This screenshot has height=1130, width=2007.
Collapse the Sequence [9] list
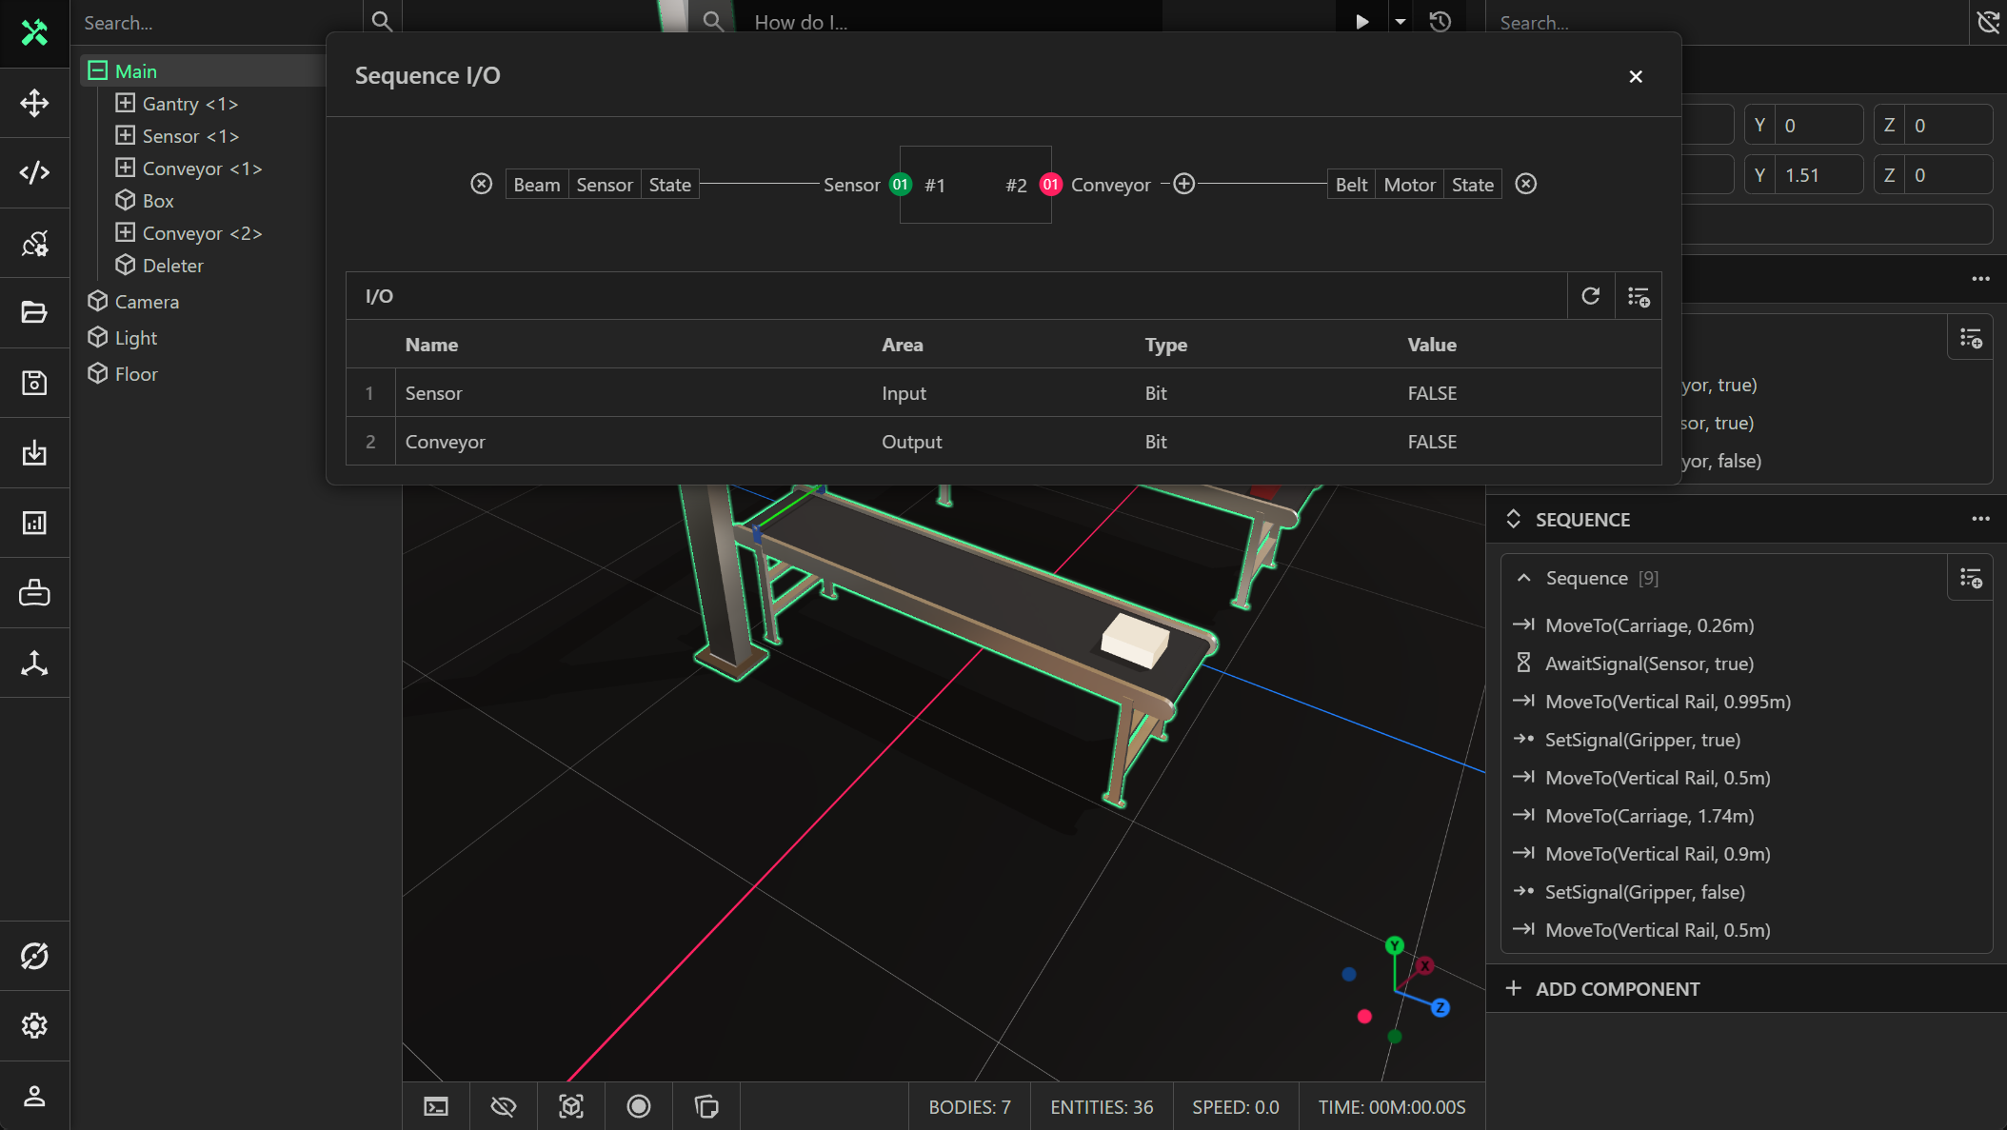[1523, 578]
